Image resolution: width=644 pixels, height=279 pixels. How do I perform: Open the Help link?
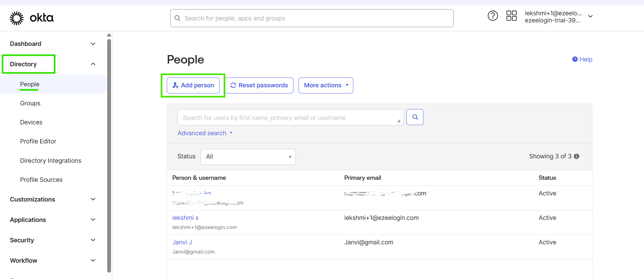point(582,59)
